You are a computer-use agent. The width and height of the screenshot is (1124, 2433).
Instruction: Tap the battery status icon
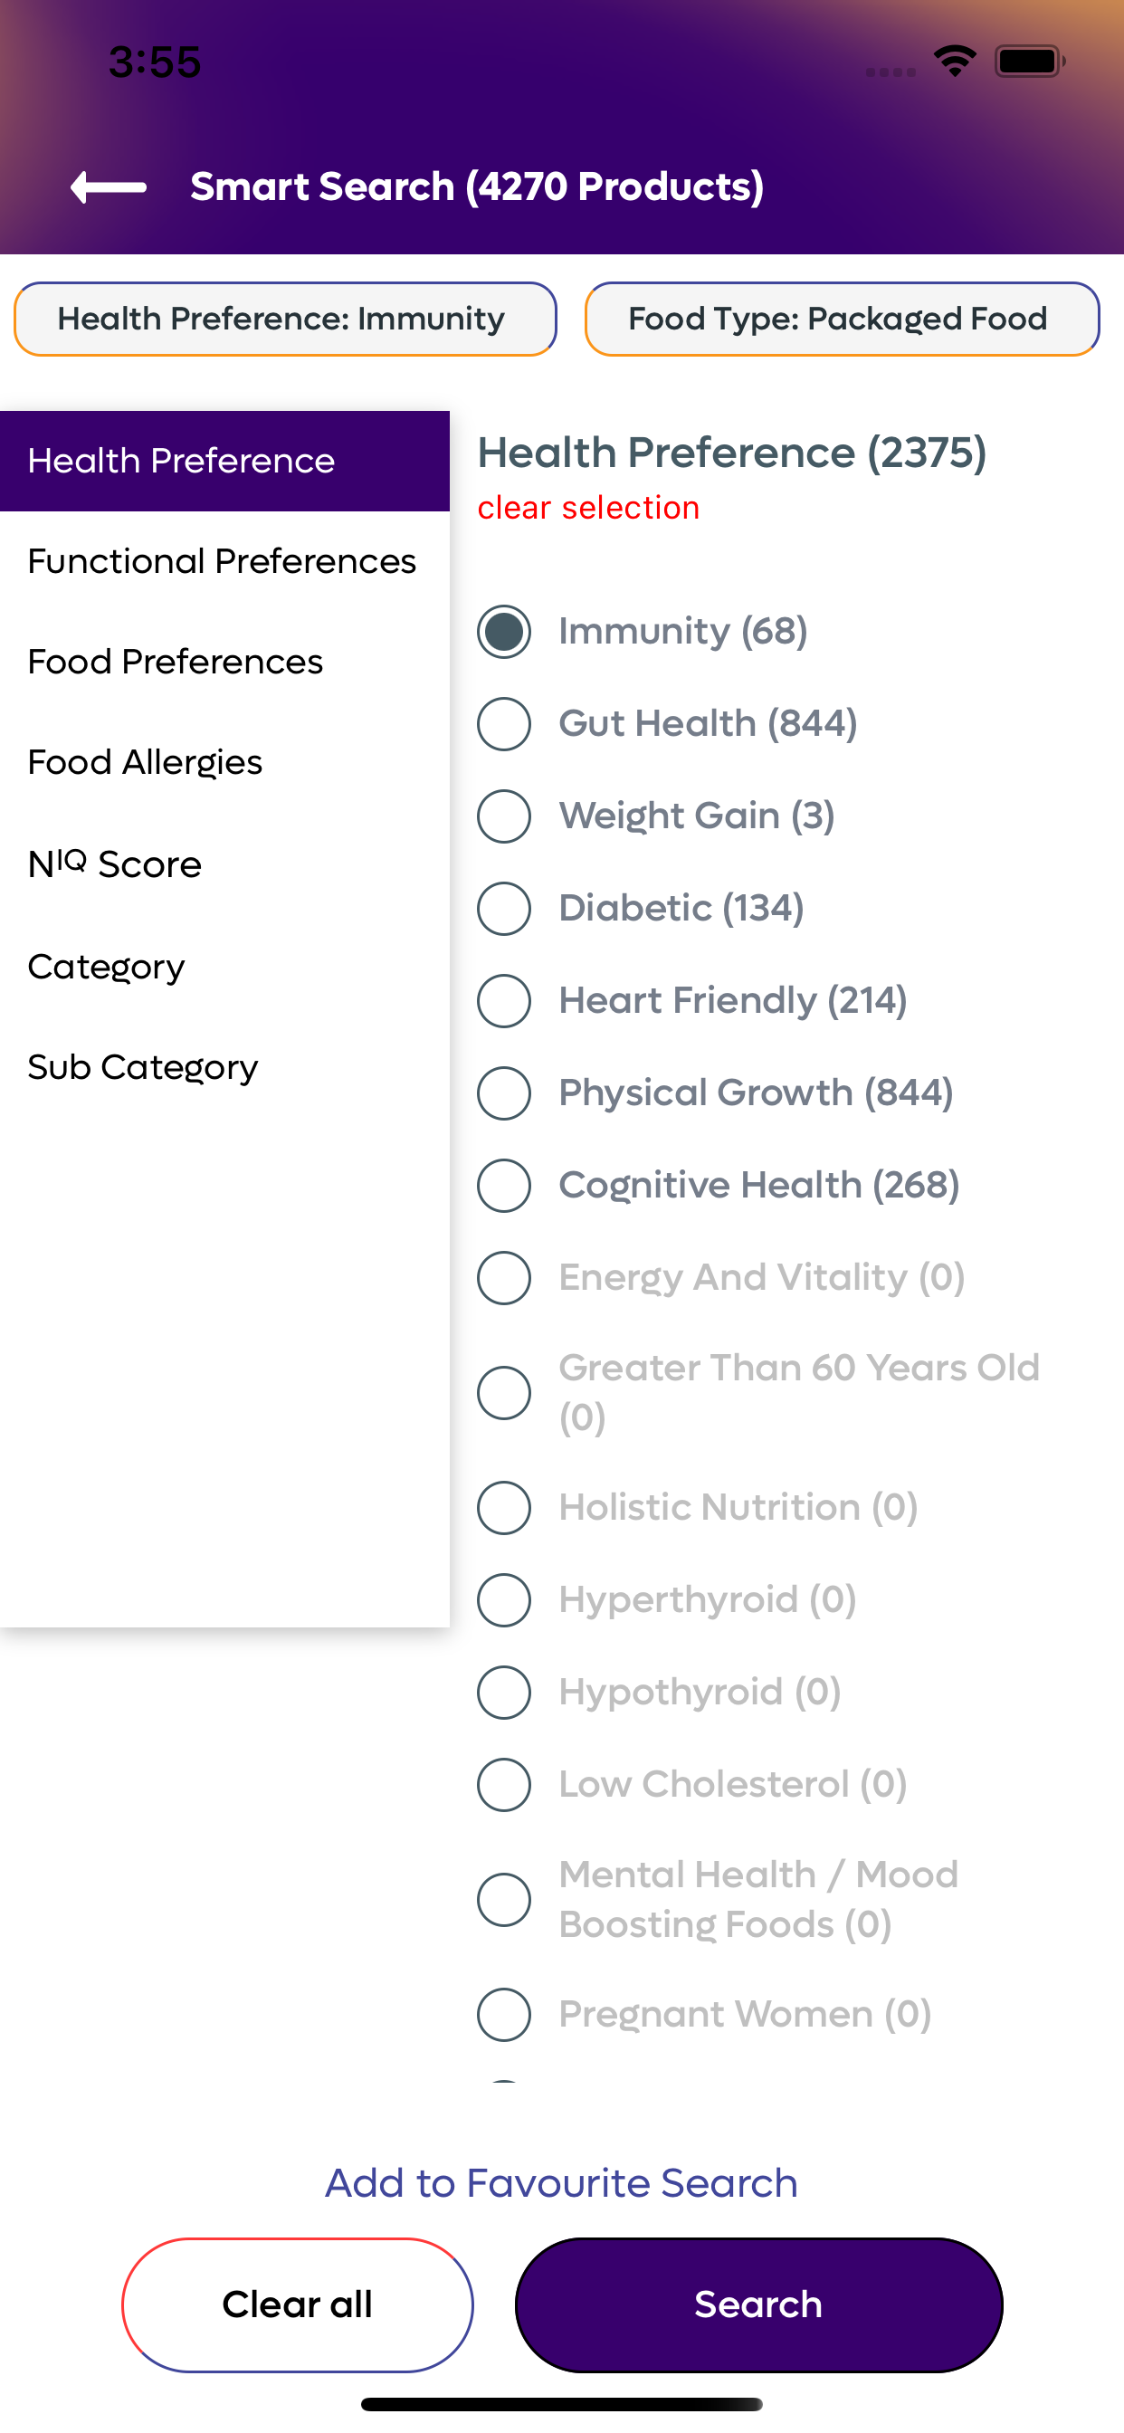[1030, 62]
